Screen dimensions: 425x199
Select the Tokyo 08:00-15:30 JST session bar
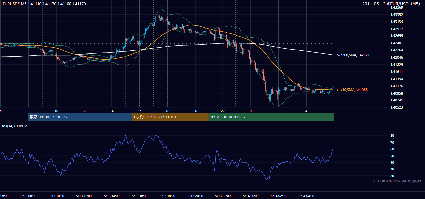coord(80,117)
